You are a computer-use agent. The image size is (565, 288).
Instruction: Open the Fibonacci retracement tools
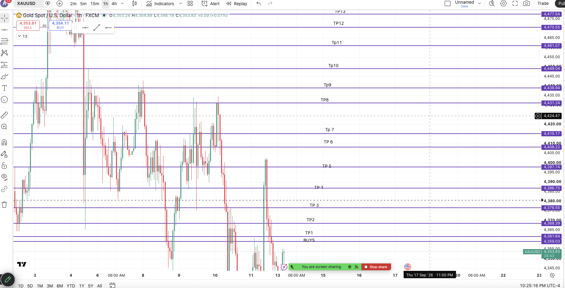(5, 41)
